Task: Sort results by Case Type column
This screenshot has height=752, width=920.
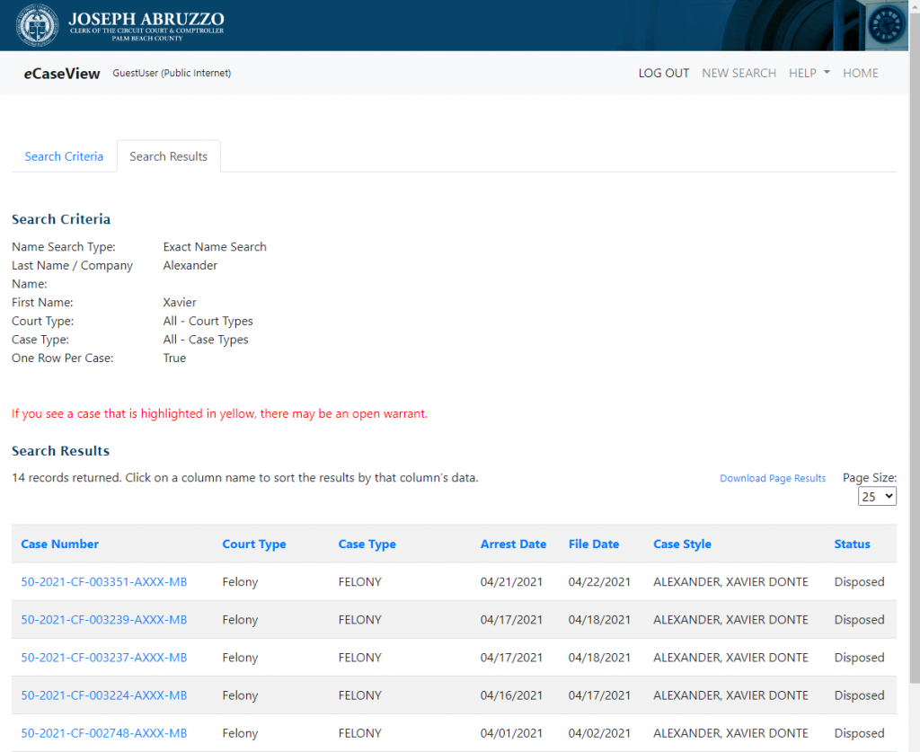Action: (x=367, y=544)
